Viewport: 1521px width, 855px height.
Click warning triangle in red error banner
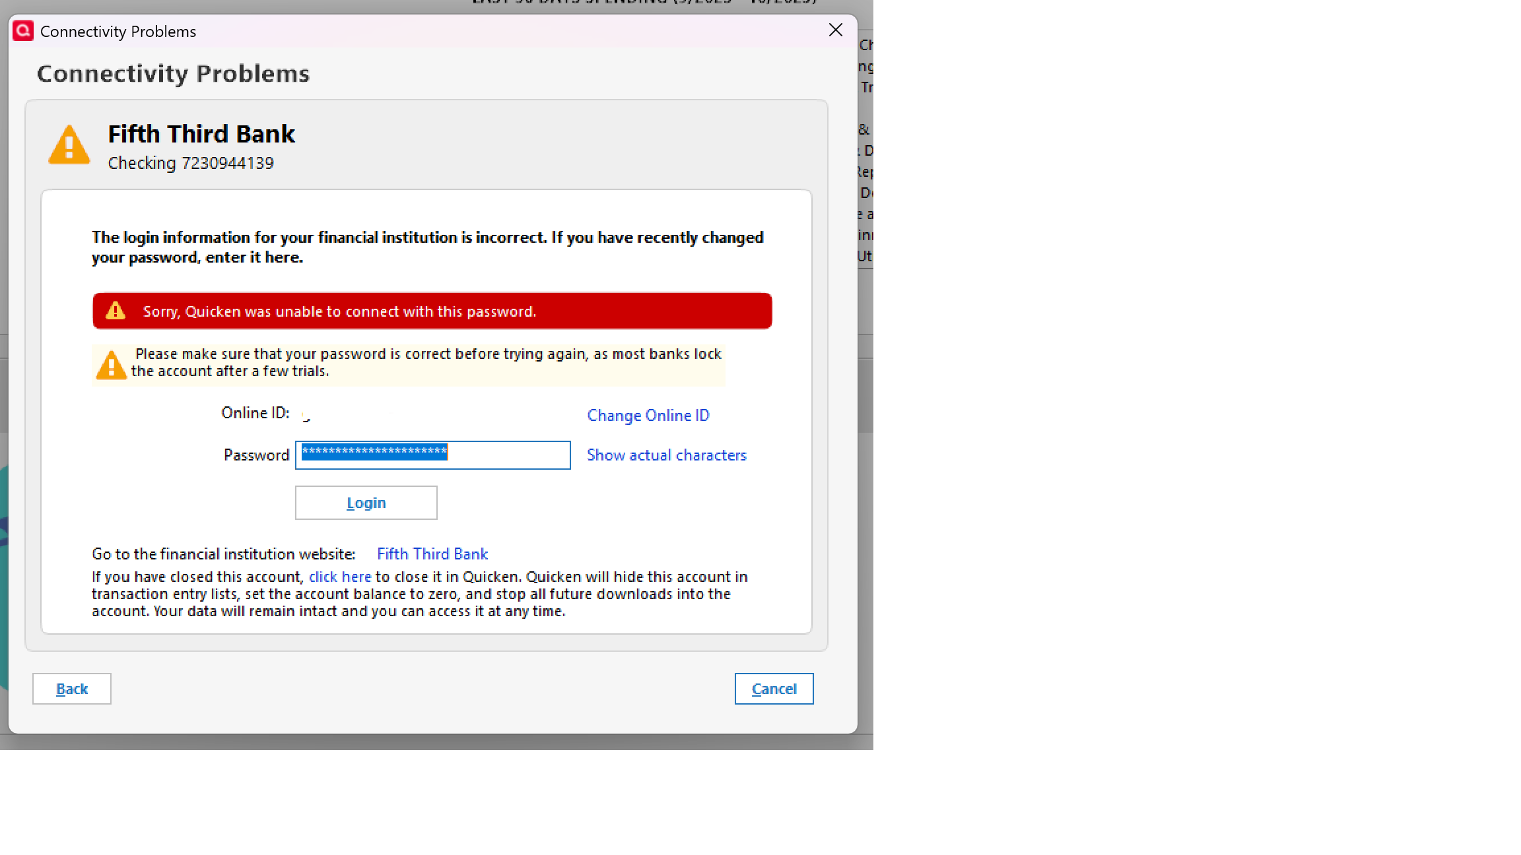coord(116,311)
